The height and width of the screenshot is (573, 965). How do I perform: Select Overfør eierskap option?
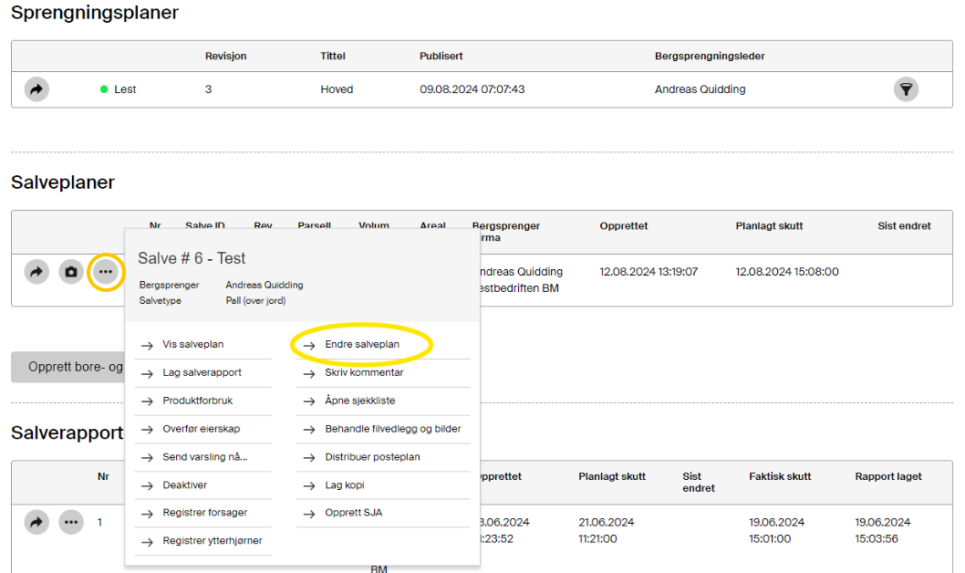[201, 429]
